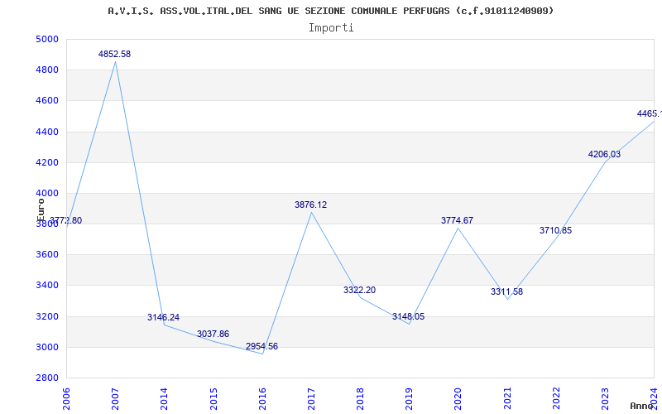Screen dimensions: 662x414
Task: Select the 4206.03 data label
Action: pyautogui.click(x=605, y=155)
